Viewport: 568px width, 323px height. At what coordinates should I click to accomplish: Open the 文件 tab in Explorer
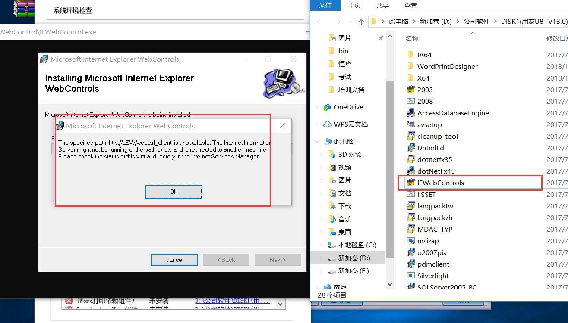325,5
